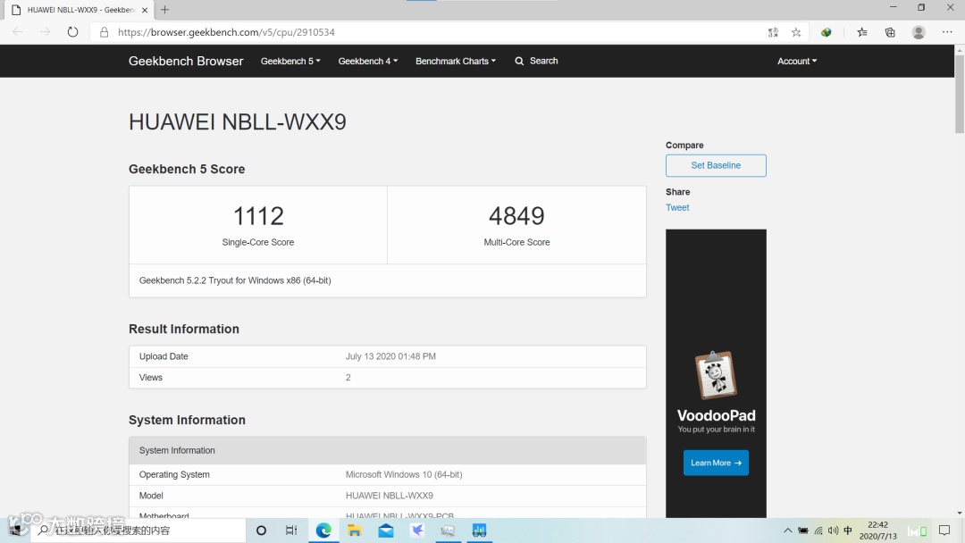This screenshot has height=543, width=965.
Task: Reload the page with the refresh icon
Action: coord(72,32)
